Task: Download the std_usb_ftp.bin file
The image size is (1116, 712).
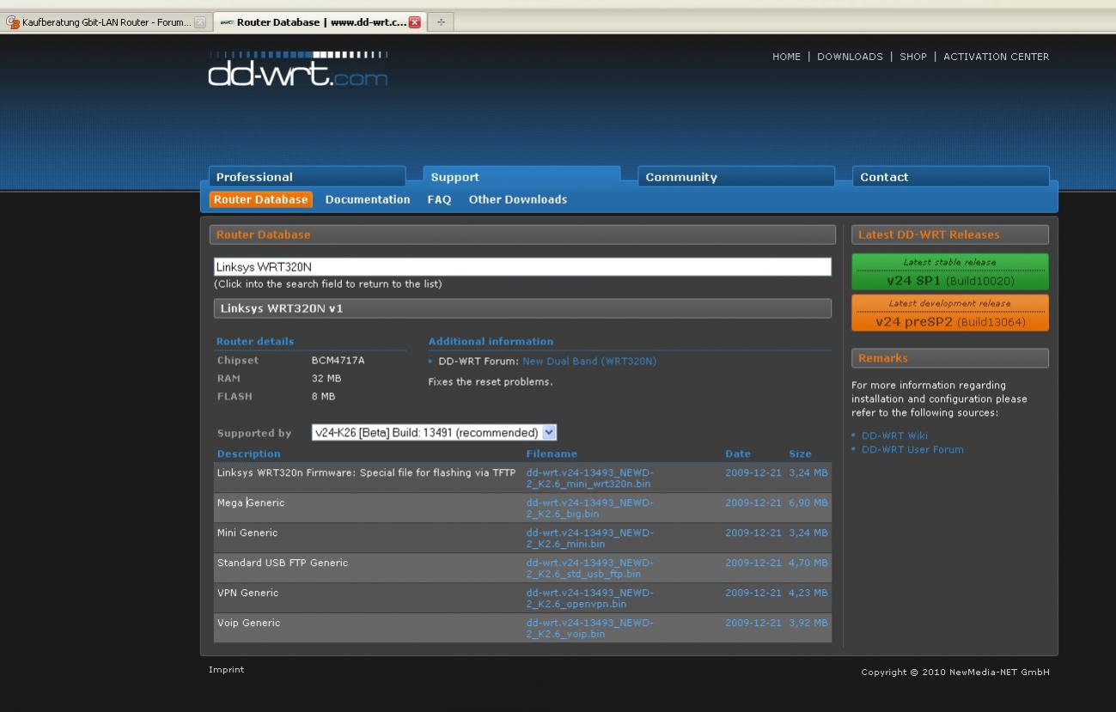Action: (589, 569)
